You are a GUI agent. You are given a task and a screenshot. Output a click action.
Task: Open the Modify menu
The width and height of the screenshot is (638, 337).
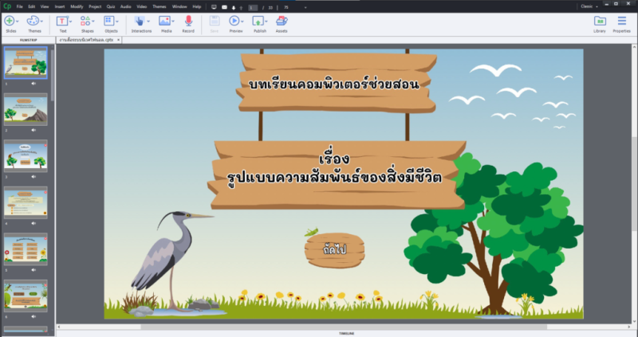pyautogui.click(x=77, y=6)
